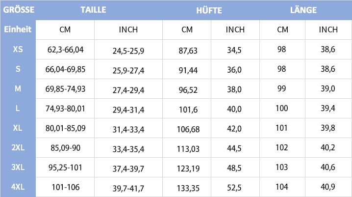Select the XL size label
The height and width of the screenshot is (197, 352).
pos(18,128)
